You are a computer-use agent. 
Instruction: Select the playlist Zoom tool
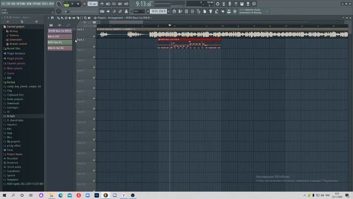tap(85, 18)
